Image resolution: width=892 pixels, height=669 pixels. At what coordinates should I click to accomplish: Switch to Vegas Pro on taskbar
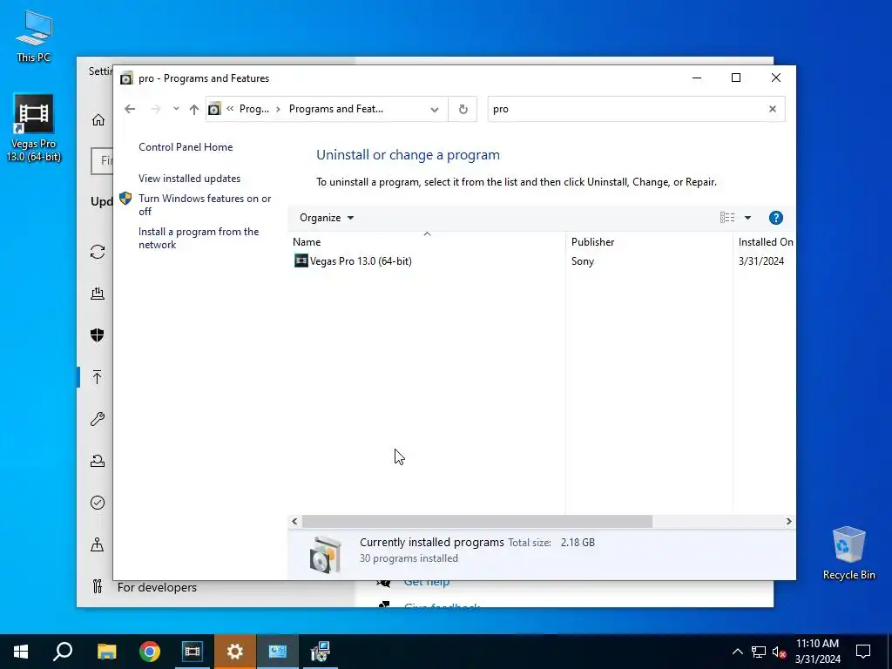click(193, 652)
